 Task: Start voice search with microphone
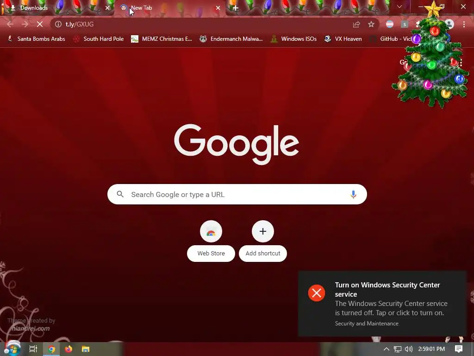coord(353,194)
